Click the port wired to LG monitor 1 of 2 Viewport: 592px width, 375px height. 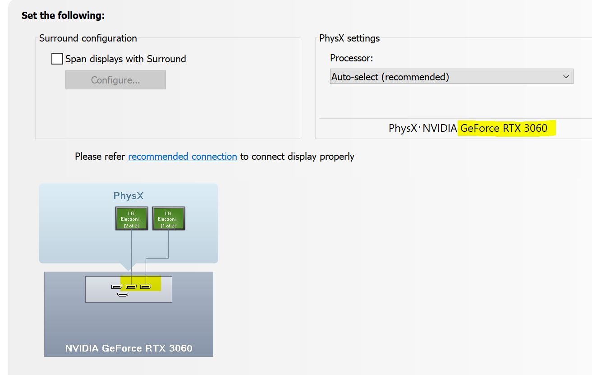tap(146, 287)
